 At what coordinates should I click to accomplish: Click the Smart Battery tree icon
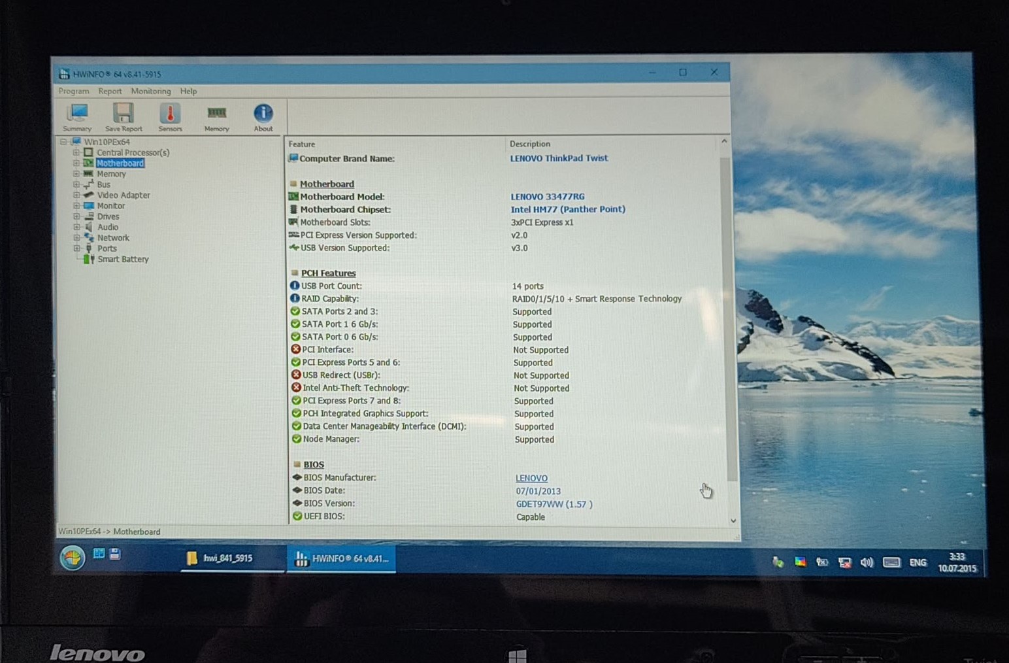90,259
